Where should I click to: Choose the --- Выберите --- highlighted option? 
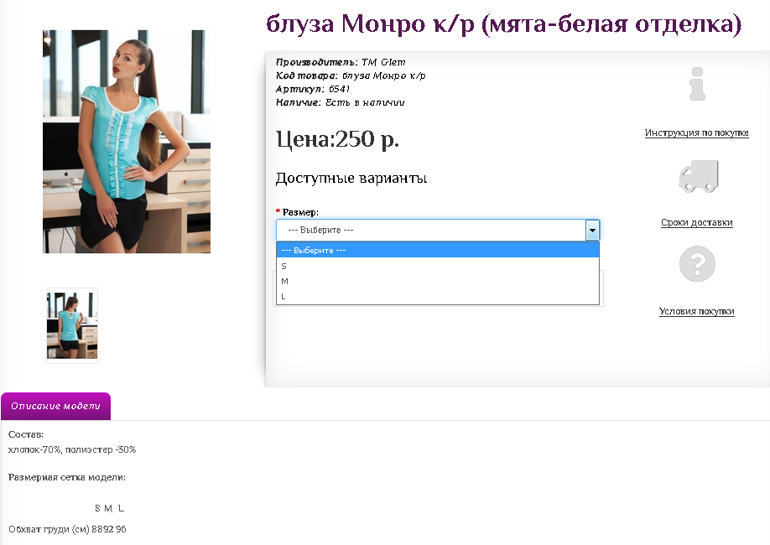point(438,250)
